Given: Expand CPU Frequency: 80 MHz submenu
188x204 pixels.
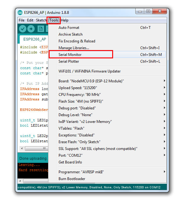Looking at the screenshot, I should 107,95.
